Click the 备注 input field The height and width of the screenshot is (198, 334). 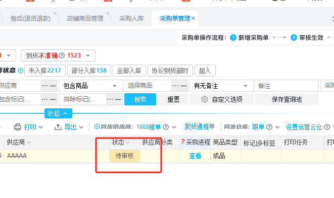286,86
